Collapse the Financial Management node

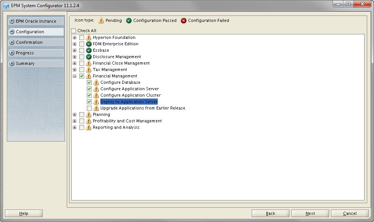pos(74,76)
